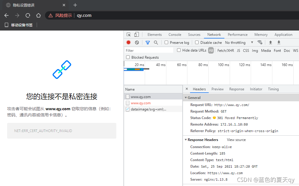Click the red risk warning triangle icon
This screenshot has width=299, height=186.
pyautogui.click(x=51, y=15)
